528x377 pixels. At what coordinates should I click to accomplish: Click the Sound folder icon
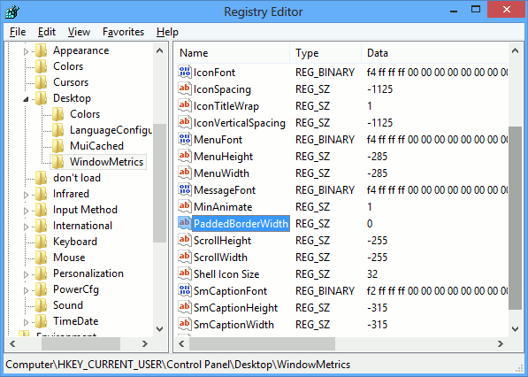point(42,305)
